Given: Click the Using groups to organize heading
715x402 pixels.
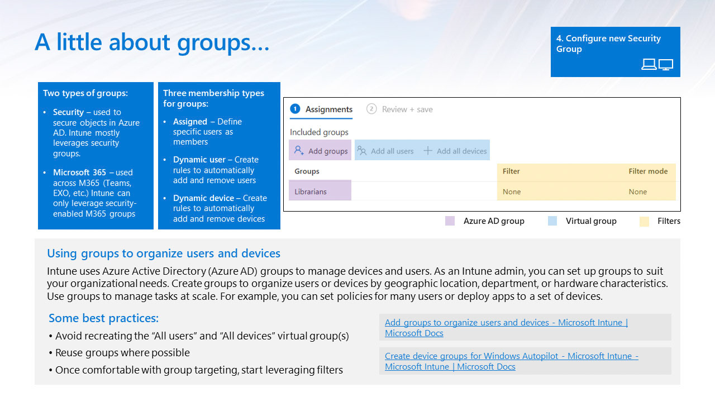Looking at the screenshot, I should click(x=164, y=253).
